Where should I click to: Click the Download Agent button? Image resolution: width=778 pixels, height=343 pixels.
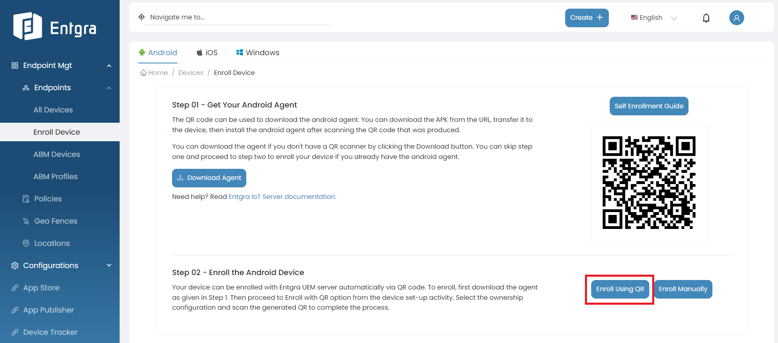tap(209, 178)
